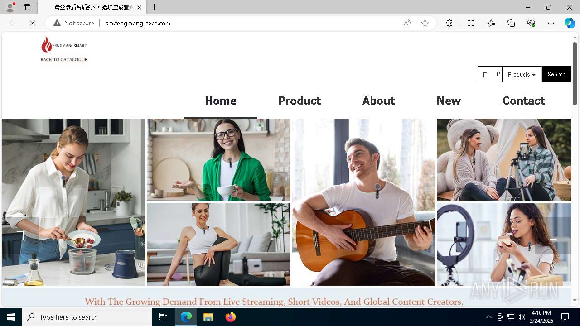Screen dimensions: 580x326
Task: Open Microsoft Edge taskbar icon
Action: click(x=186, y=317)
